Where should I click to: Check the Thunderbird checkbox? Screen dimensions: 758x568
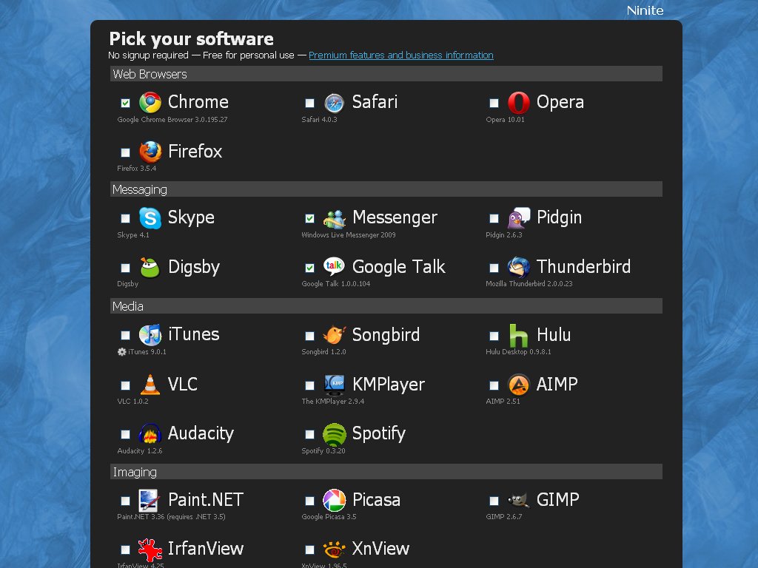coord(494,268)
